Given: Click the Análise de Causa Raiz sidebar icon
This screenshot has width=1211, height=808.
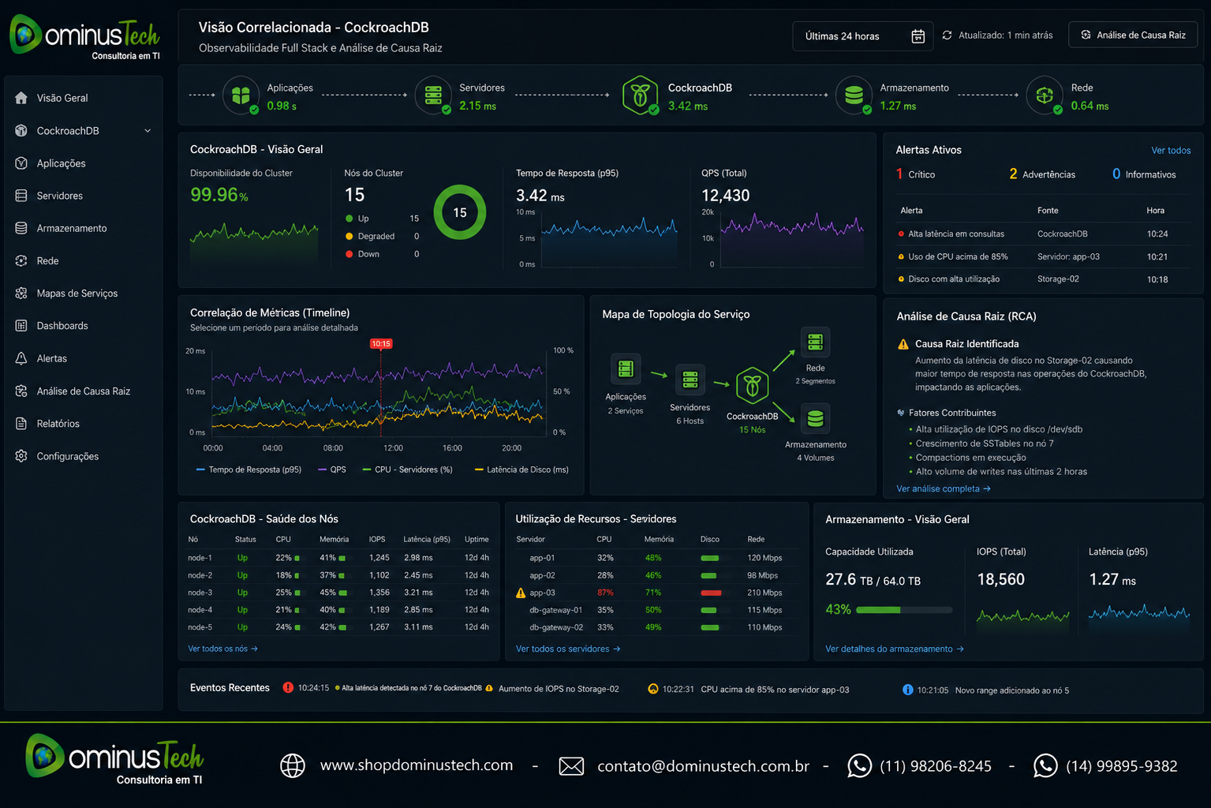Looking at the screenshot, I should (21, 391).
